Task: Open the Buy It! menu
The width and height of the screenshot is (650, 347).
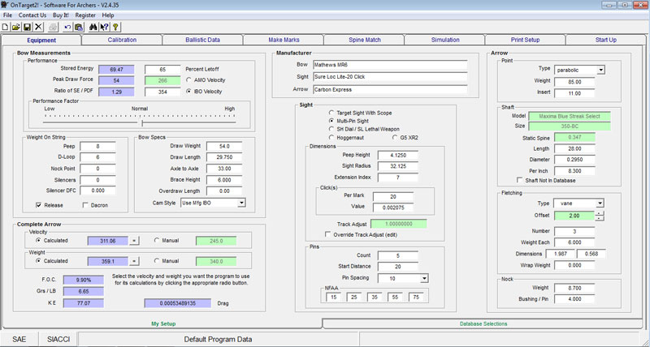Action: tap(60, 15)
